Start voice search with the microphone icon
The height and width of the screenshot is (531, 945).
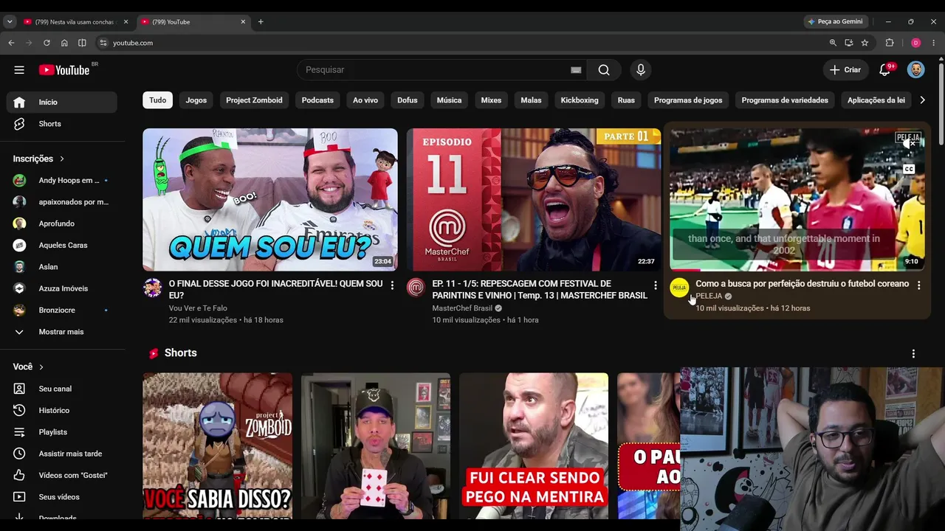641,70
